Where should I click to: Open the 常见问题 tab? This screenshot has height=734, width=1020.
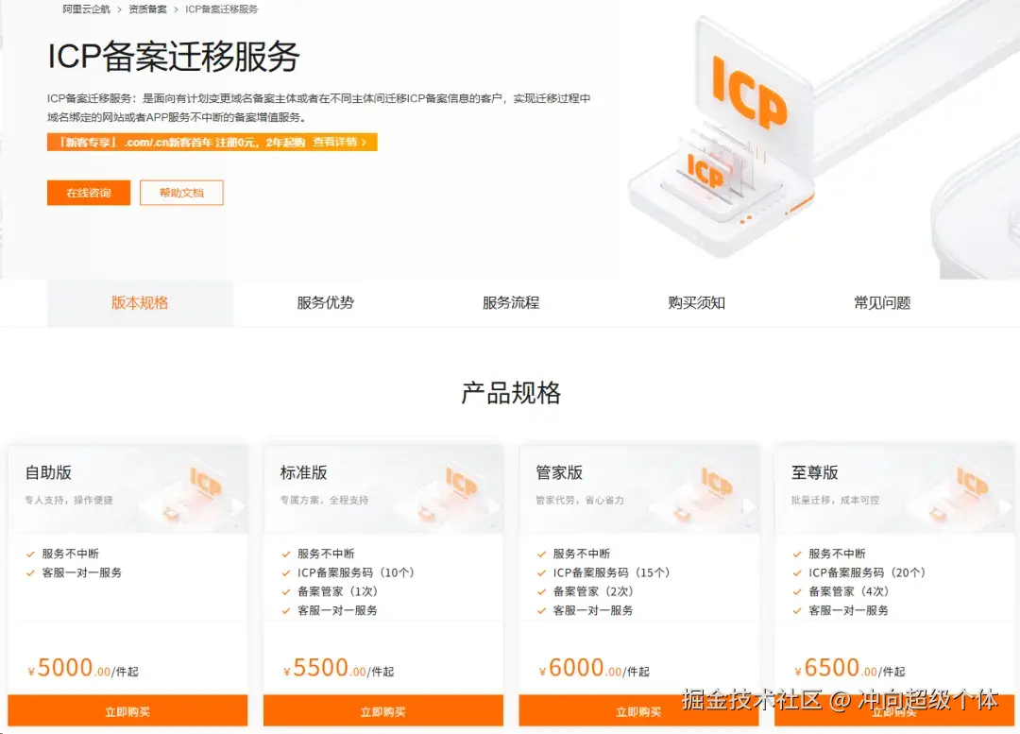(882, 302)
